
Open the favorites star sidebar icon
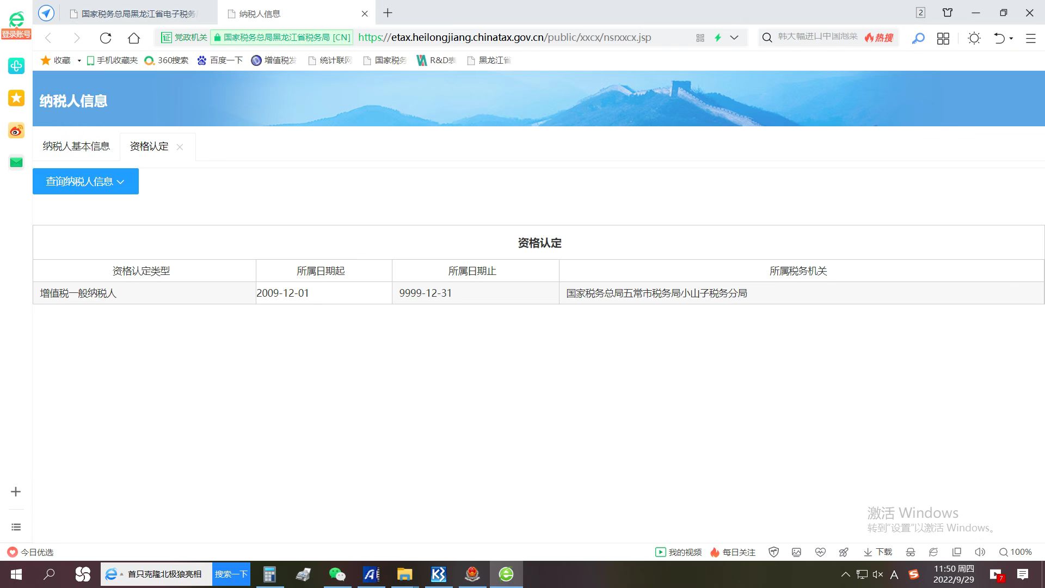tap(16, 98)
